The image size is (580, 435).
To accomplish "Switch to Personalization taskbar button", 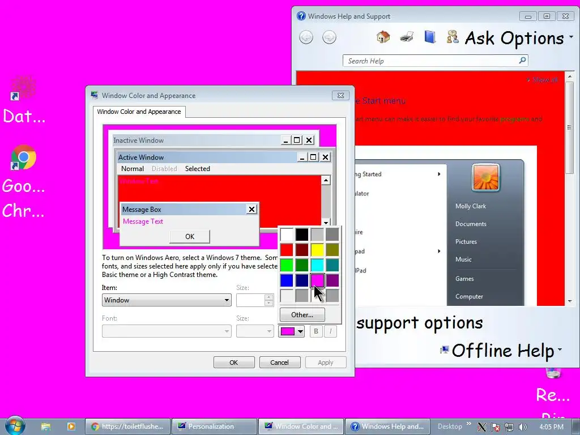I will click(214, 427).
